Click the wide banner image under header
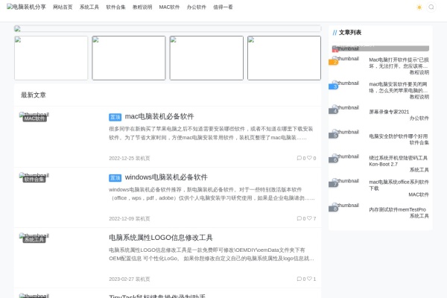Screen dimensions: 447x298 (x=168, y=28)
